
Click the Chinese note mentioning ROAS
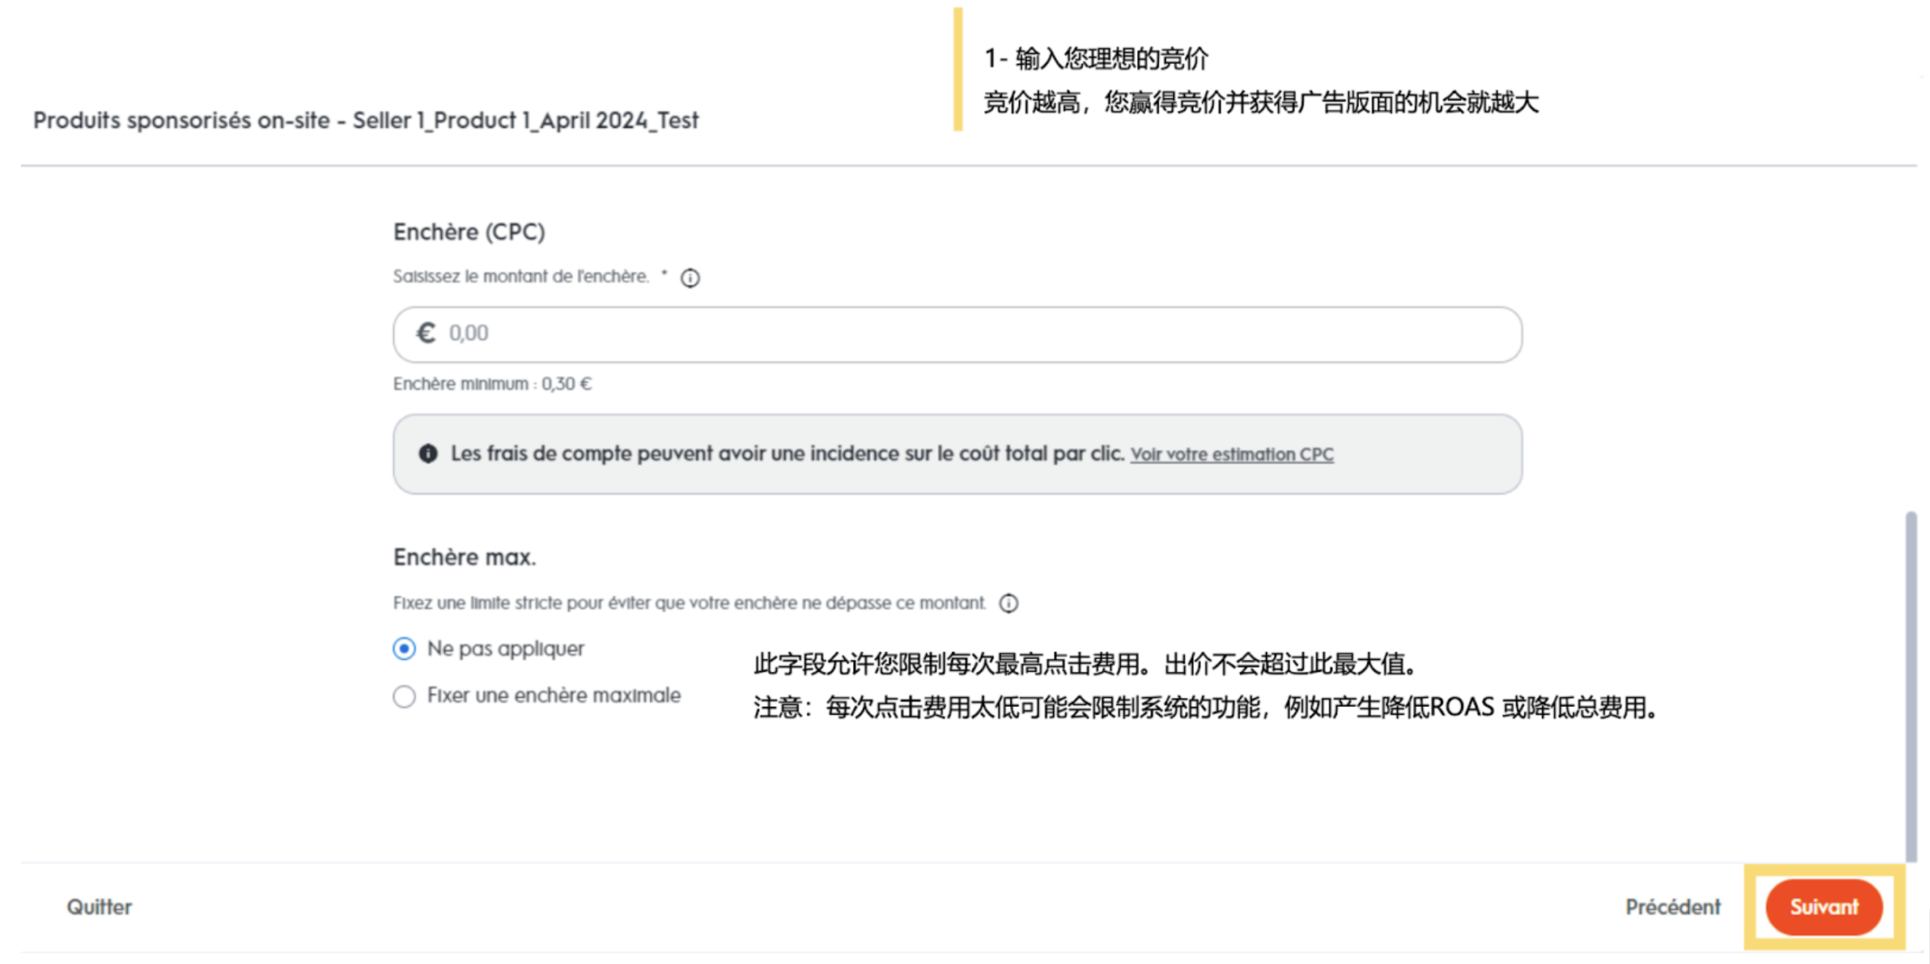coord(1205,708)
